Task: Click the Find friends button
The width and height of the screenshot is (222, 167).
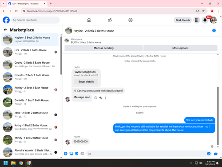Action: 182,20
